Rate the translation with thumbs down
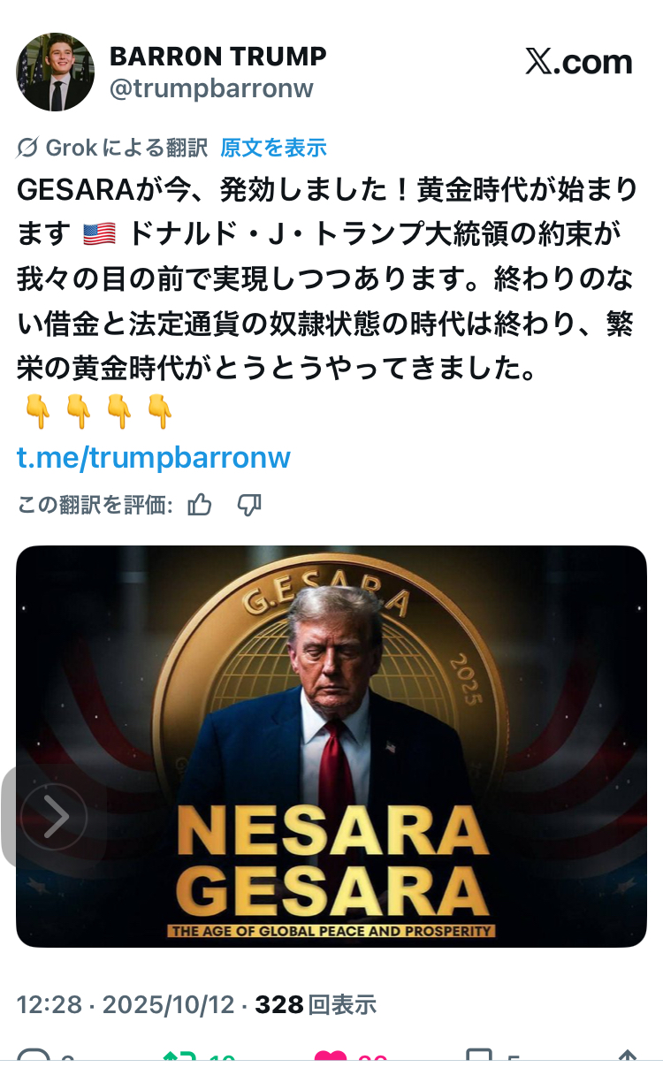The width and height of the screenshot is (663, 1075). point(249,505)
